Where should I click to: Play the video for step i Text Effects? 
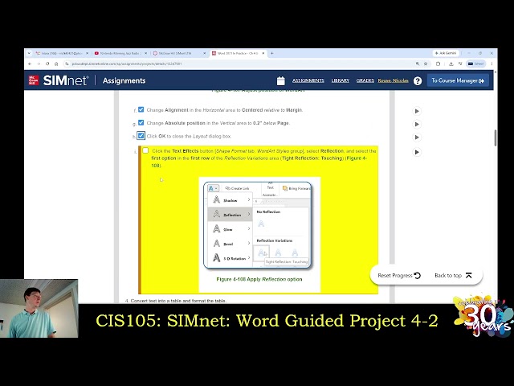[x=417, y=152]
